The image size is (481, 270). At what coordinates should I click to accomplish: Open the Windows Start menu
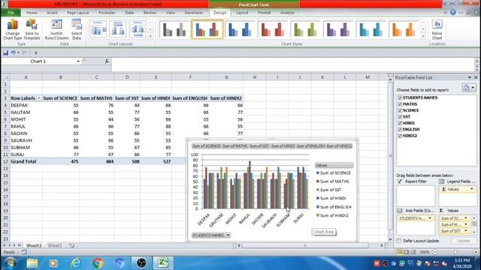pyautogui.click(x=10, y=263)
